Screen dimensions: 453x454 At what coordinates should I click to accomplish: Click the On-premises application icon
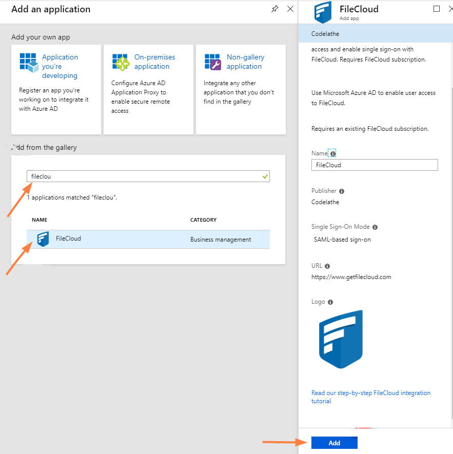coord(121,62)
